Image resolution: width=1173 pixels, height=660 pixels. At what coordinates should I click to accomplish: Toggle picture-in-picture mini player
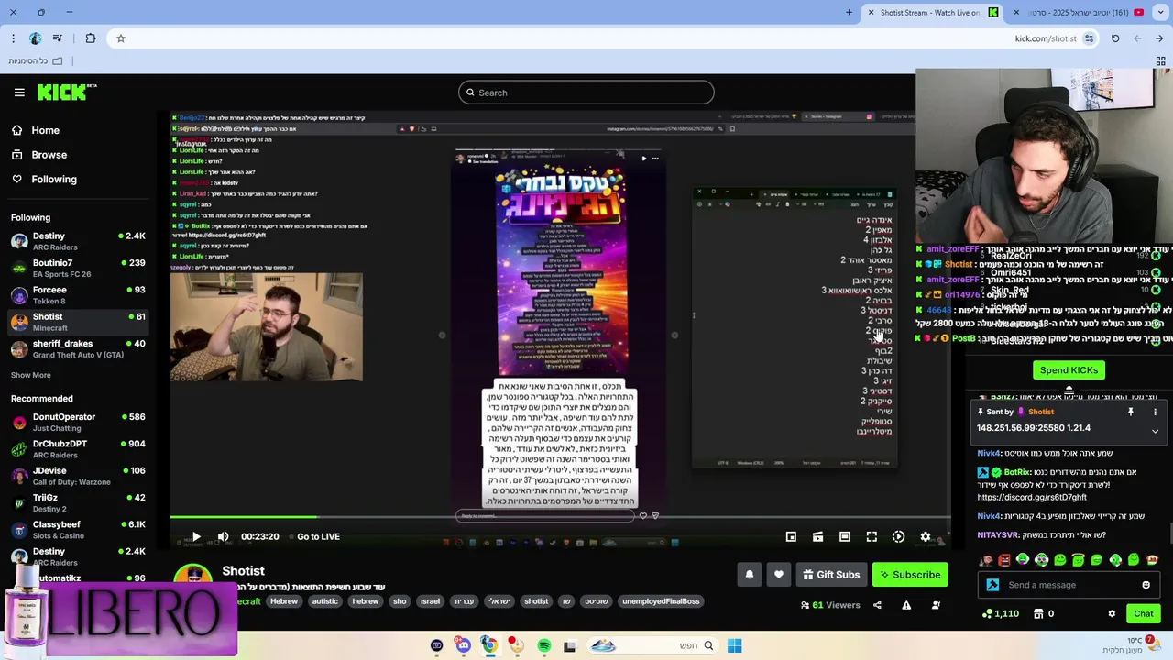point(791,536)
